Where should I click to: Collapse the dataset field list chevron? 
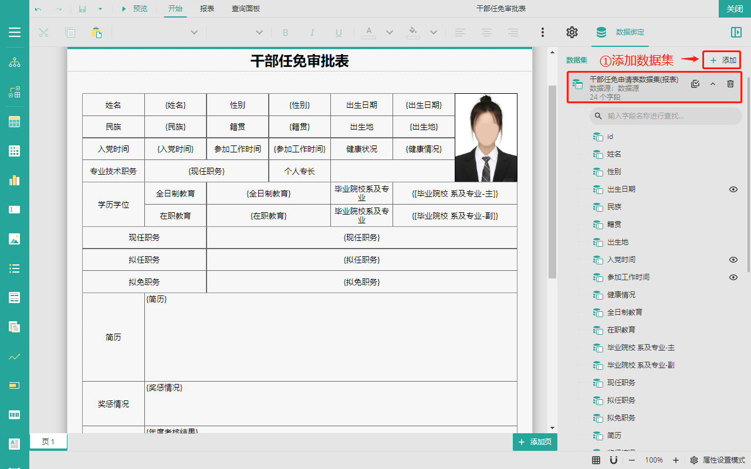click(x=713, y=84)
